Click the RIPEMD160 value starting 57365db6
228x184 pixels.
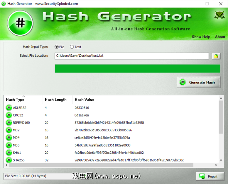[109, 123]
